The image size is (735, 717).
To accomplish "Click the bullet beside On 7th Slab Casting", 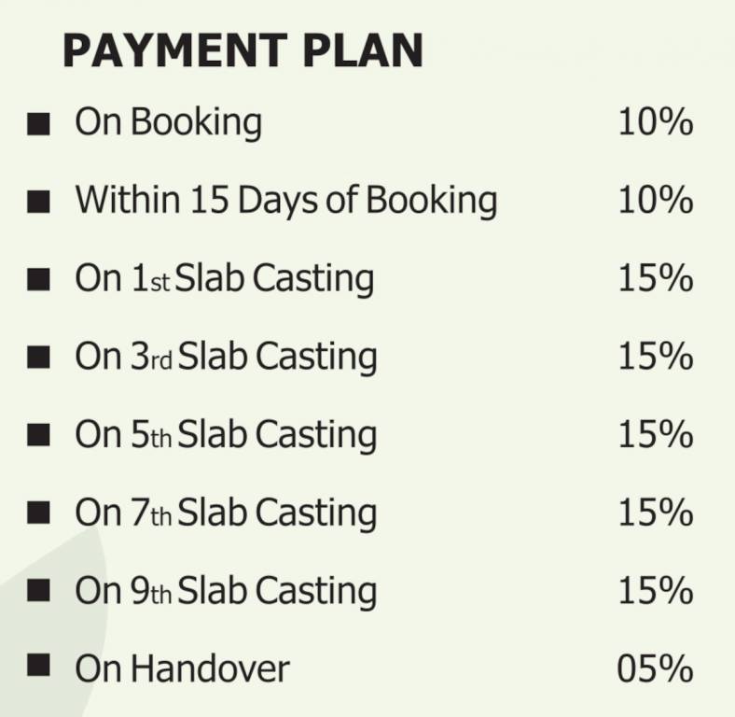I will point(38,513).
